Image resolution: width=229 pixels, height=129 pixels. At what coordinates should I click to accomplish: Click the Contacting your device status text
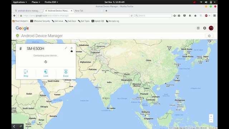[x=46, y=56]
